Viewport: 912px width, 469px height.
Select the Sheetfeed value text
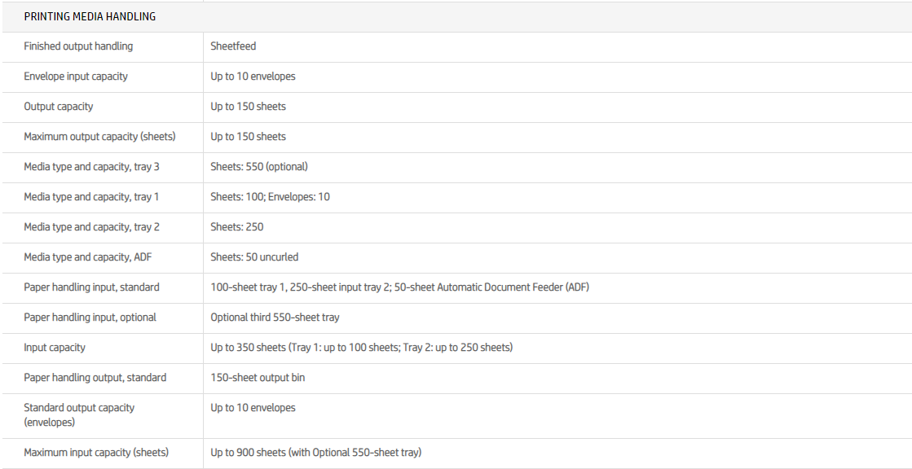(x=233, y=46)
